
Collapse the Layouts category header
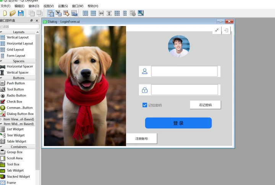pyautogui.click(x=18, y=32)
